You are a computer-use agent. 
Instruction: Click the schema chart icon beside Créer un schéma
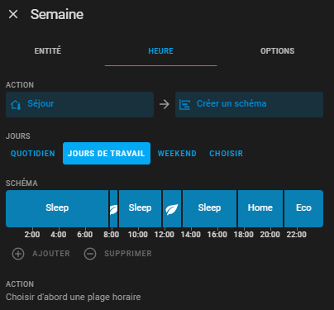tap(184, 105)
